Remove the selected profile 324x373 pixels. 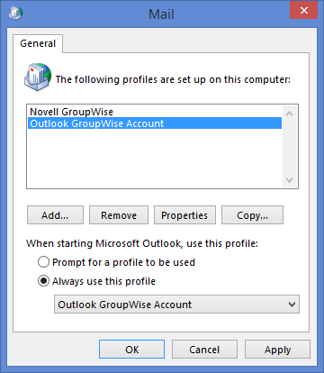click(x=119, y=215)
